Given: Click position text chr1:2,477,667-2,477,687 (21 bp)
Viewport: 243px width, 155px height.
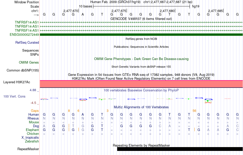Looking at the screenshot, I should 168,2.
